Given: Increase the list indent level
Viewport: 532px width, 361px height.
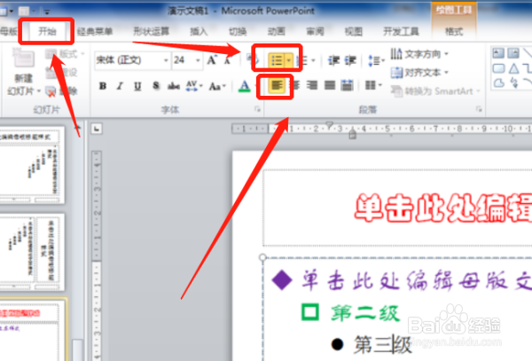Looking at the screenshot, I should tap(350, 60).
